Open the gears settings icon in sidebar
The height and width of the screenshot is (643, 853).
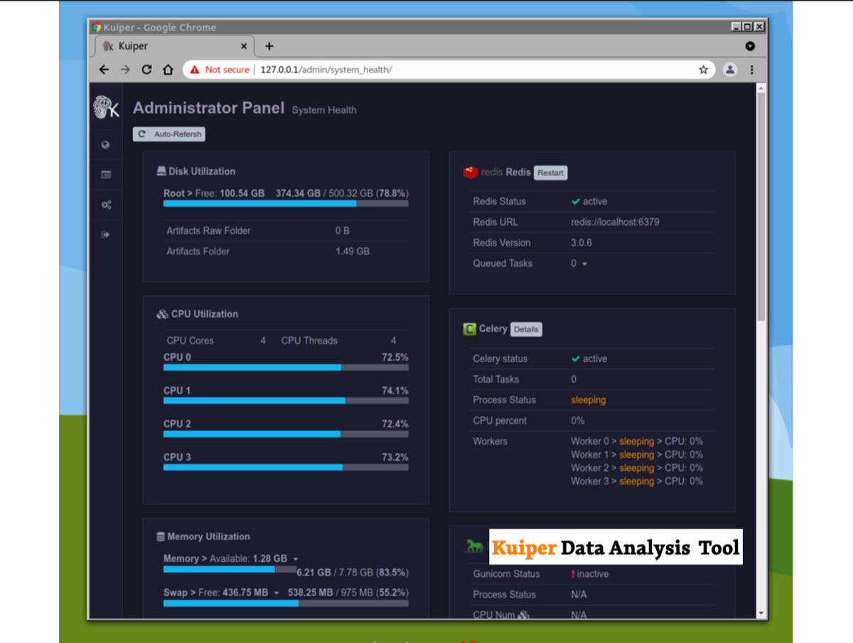[x=106, y=205]
